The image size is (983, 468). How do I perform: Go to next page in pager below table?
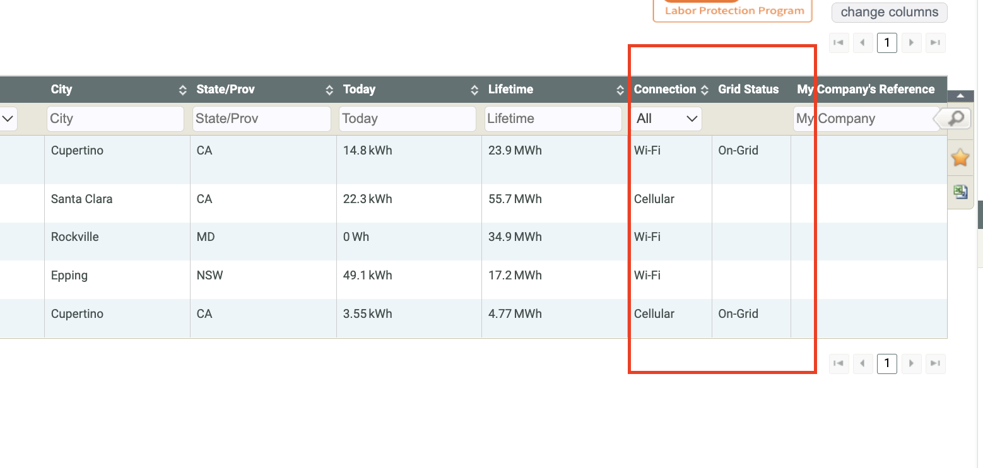(x=911, y=363)
